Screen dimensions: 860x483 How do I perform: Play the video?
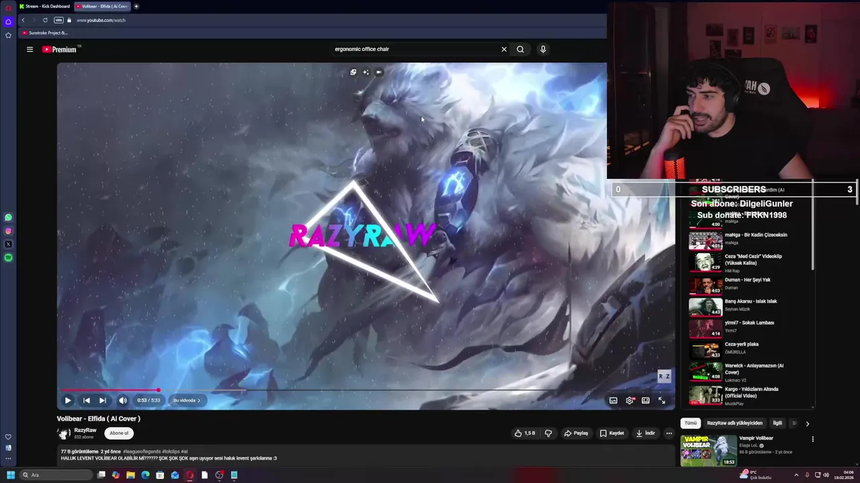coord(68,400)
